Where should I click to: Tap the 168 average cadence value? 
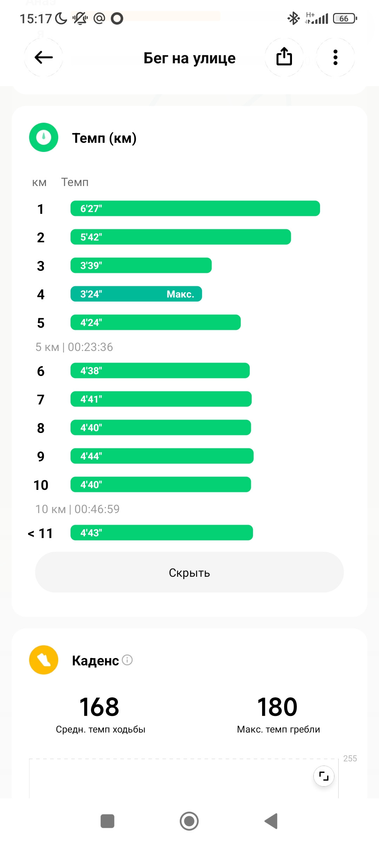[99, 707]
